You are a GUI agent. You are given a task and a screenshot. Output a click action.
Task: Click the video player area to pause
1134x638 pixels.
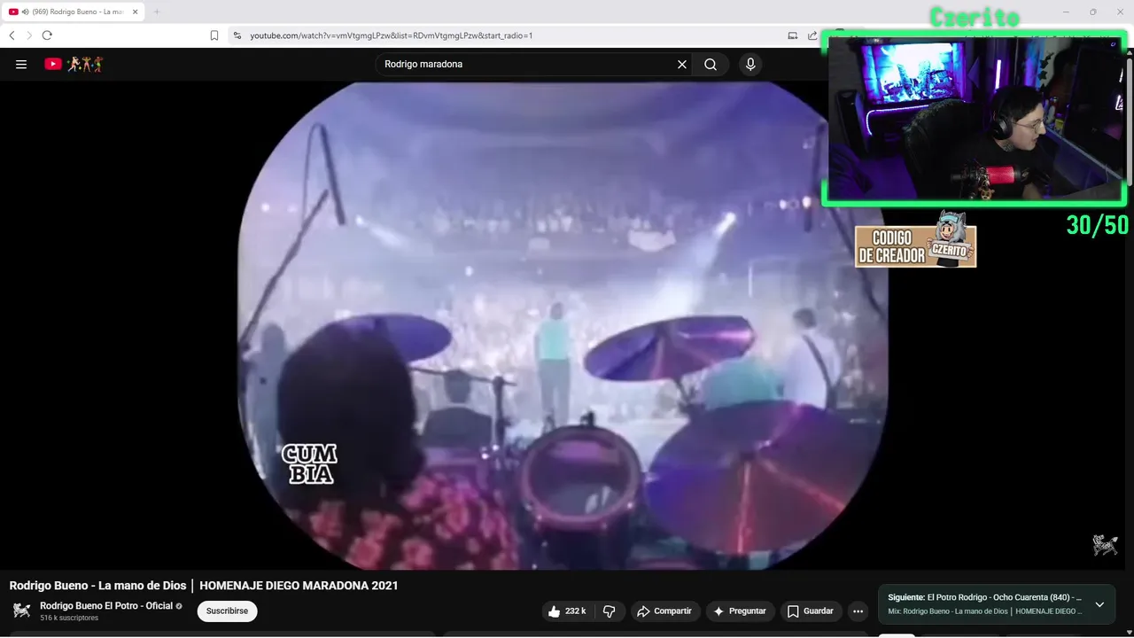563,326
